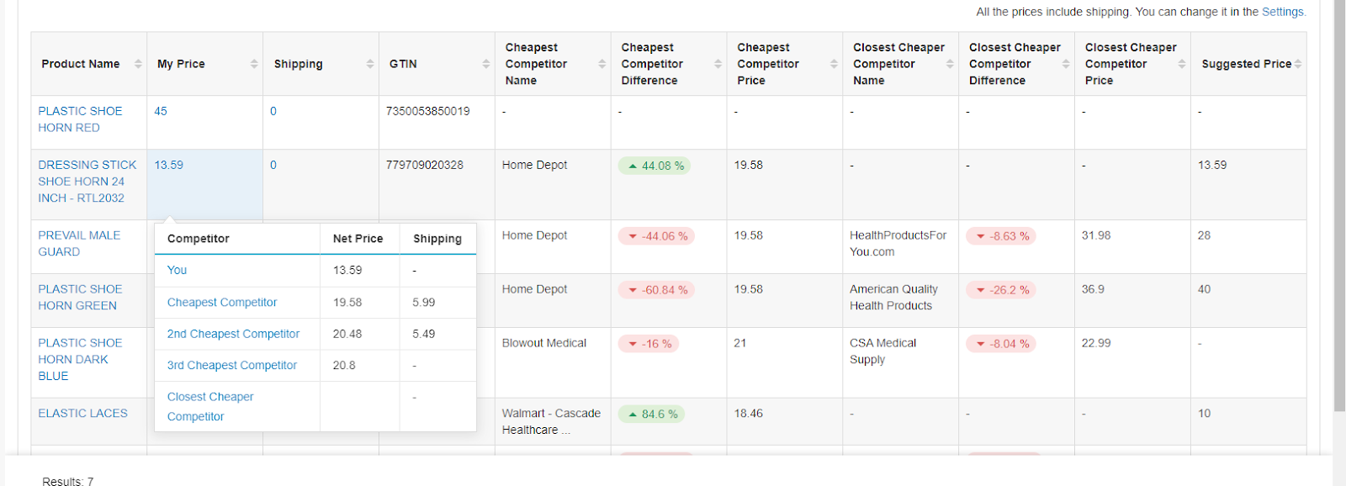The image size is (1346, 486).
Task: Sort by GTIN column arrows
Action: tap(485, 64)
